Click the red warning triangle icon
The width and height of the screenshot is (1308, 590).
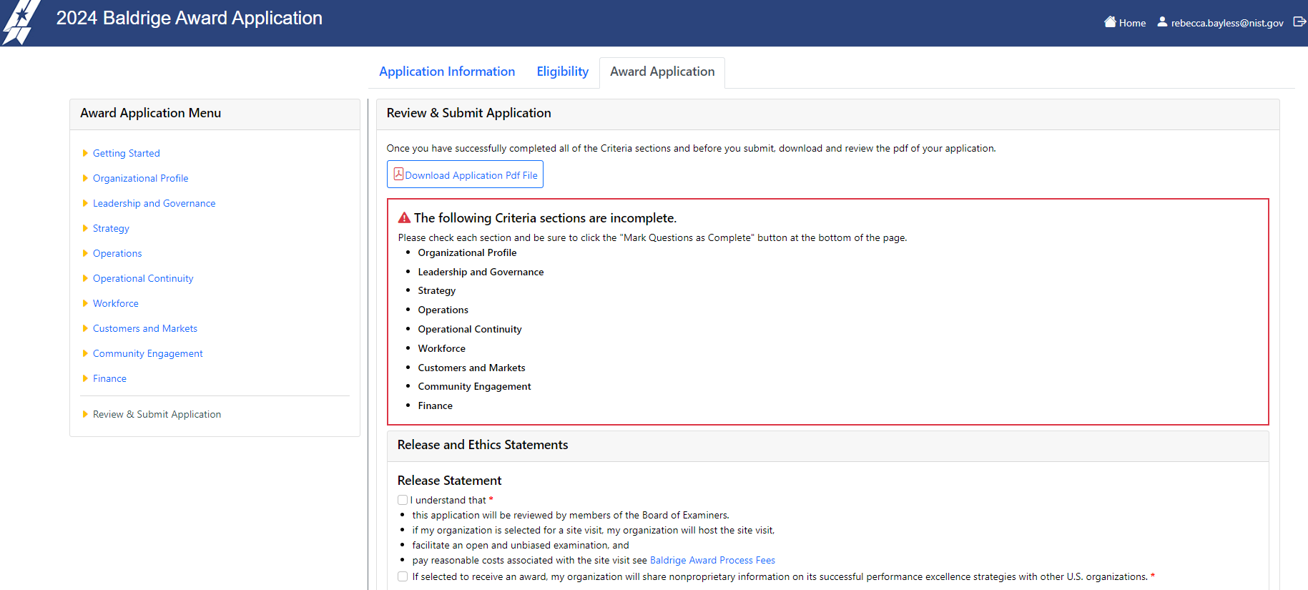(x=404, y=218)
